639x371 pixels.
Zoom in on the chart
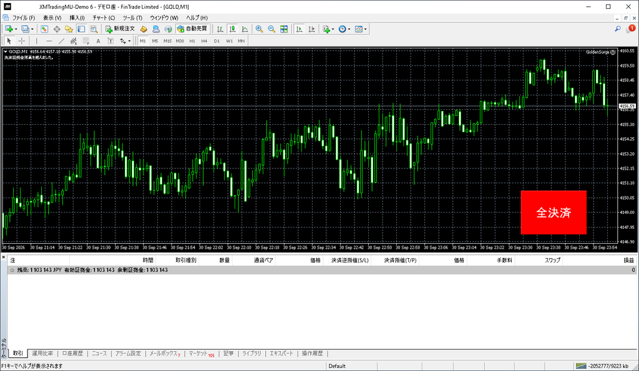259,29
